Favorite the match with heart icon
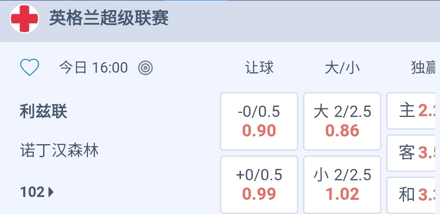This screenshot has height=214, width=440. point(29,67)
